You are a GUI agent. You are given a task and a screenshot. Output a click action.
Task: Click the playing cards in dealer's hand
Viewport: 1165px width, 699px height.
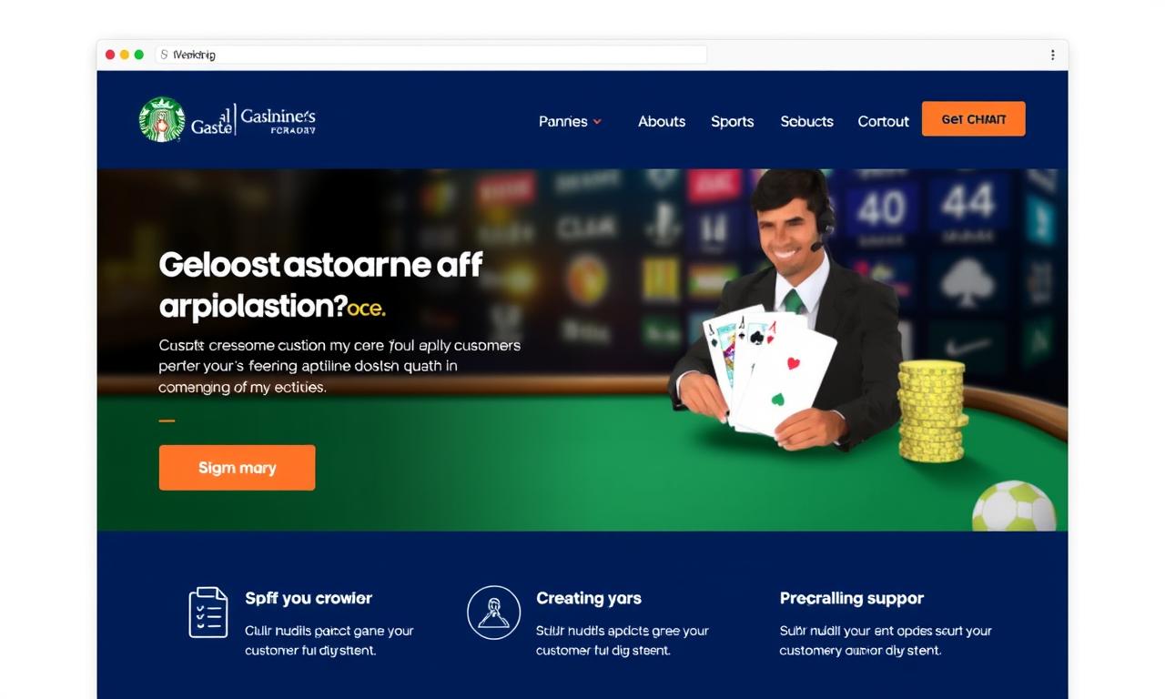[x=769, y=370]
